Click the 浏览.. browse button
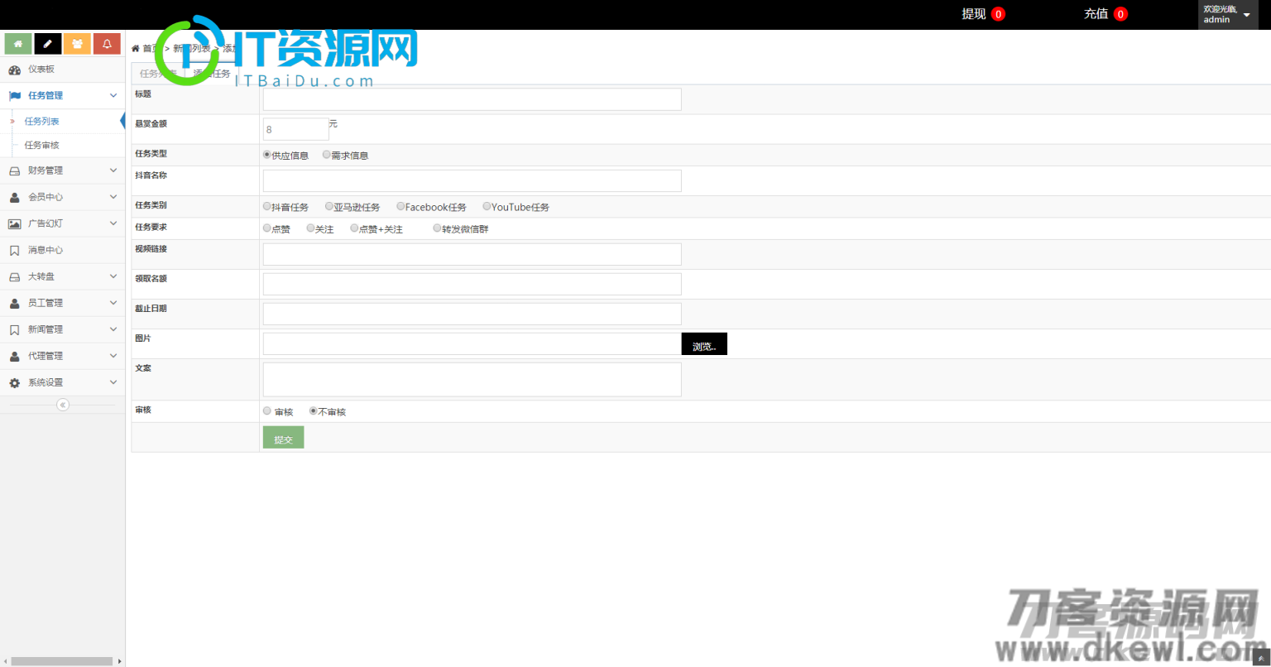 [x=704, y=344]
